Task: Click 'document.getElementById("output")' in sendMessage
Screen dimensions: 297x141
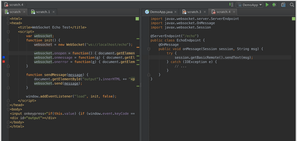Action: (68, 79)
